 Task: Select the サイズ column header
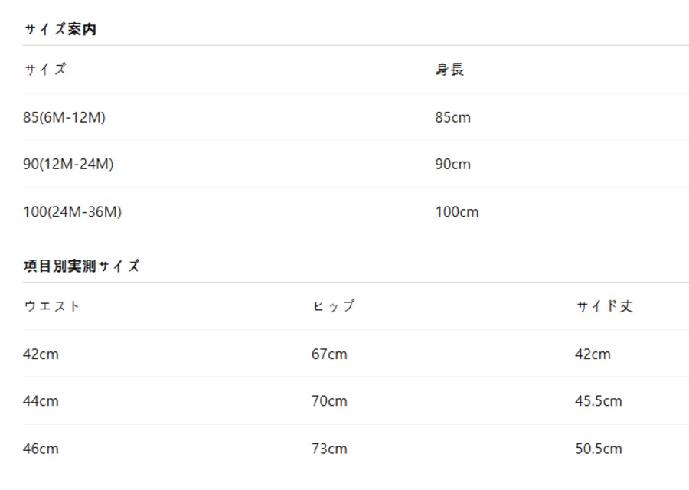pos(44,70)
